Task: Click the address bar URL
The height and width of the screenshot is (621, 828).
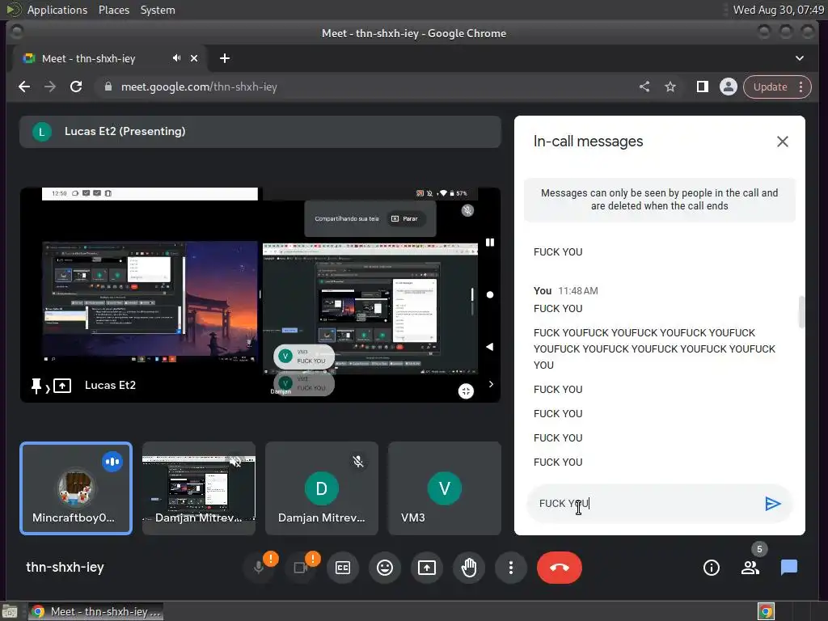Action: 199,87
